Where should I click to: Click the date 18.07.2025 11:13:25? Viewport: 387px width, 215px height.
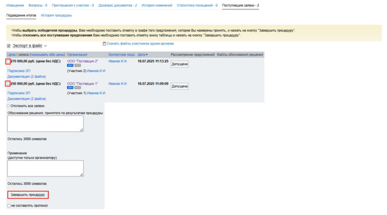coord(153,61)
